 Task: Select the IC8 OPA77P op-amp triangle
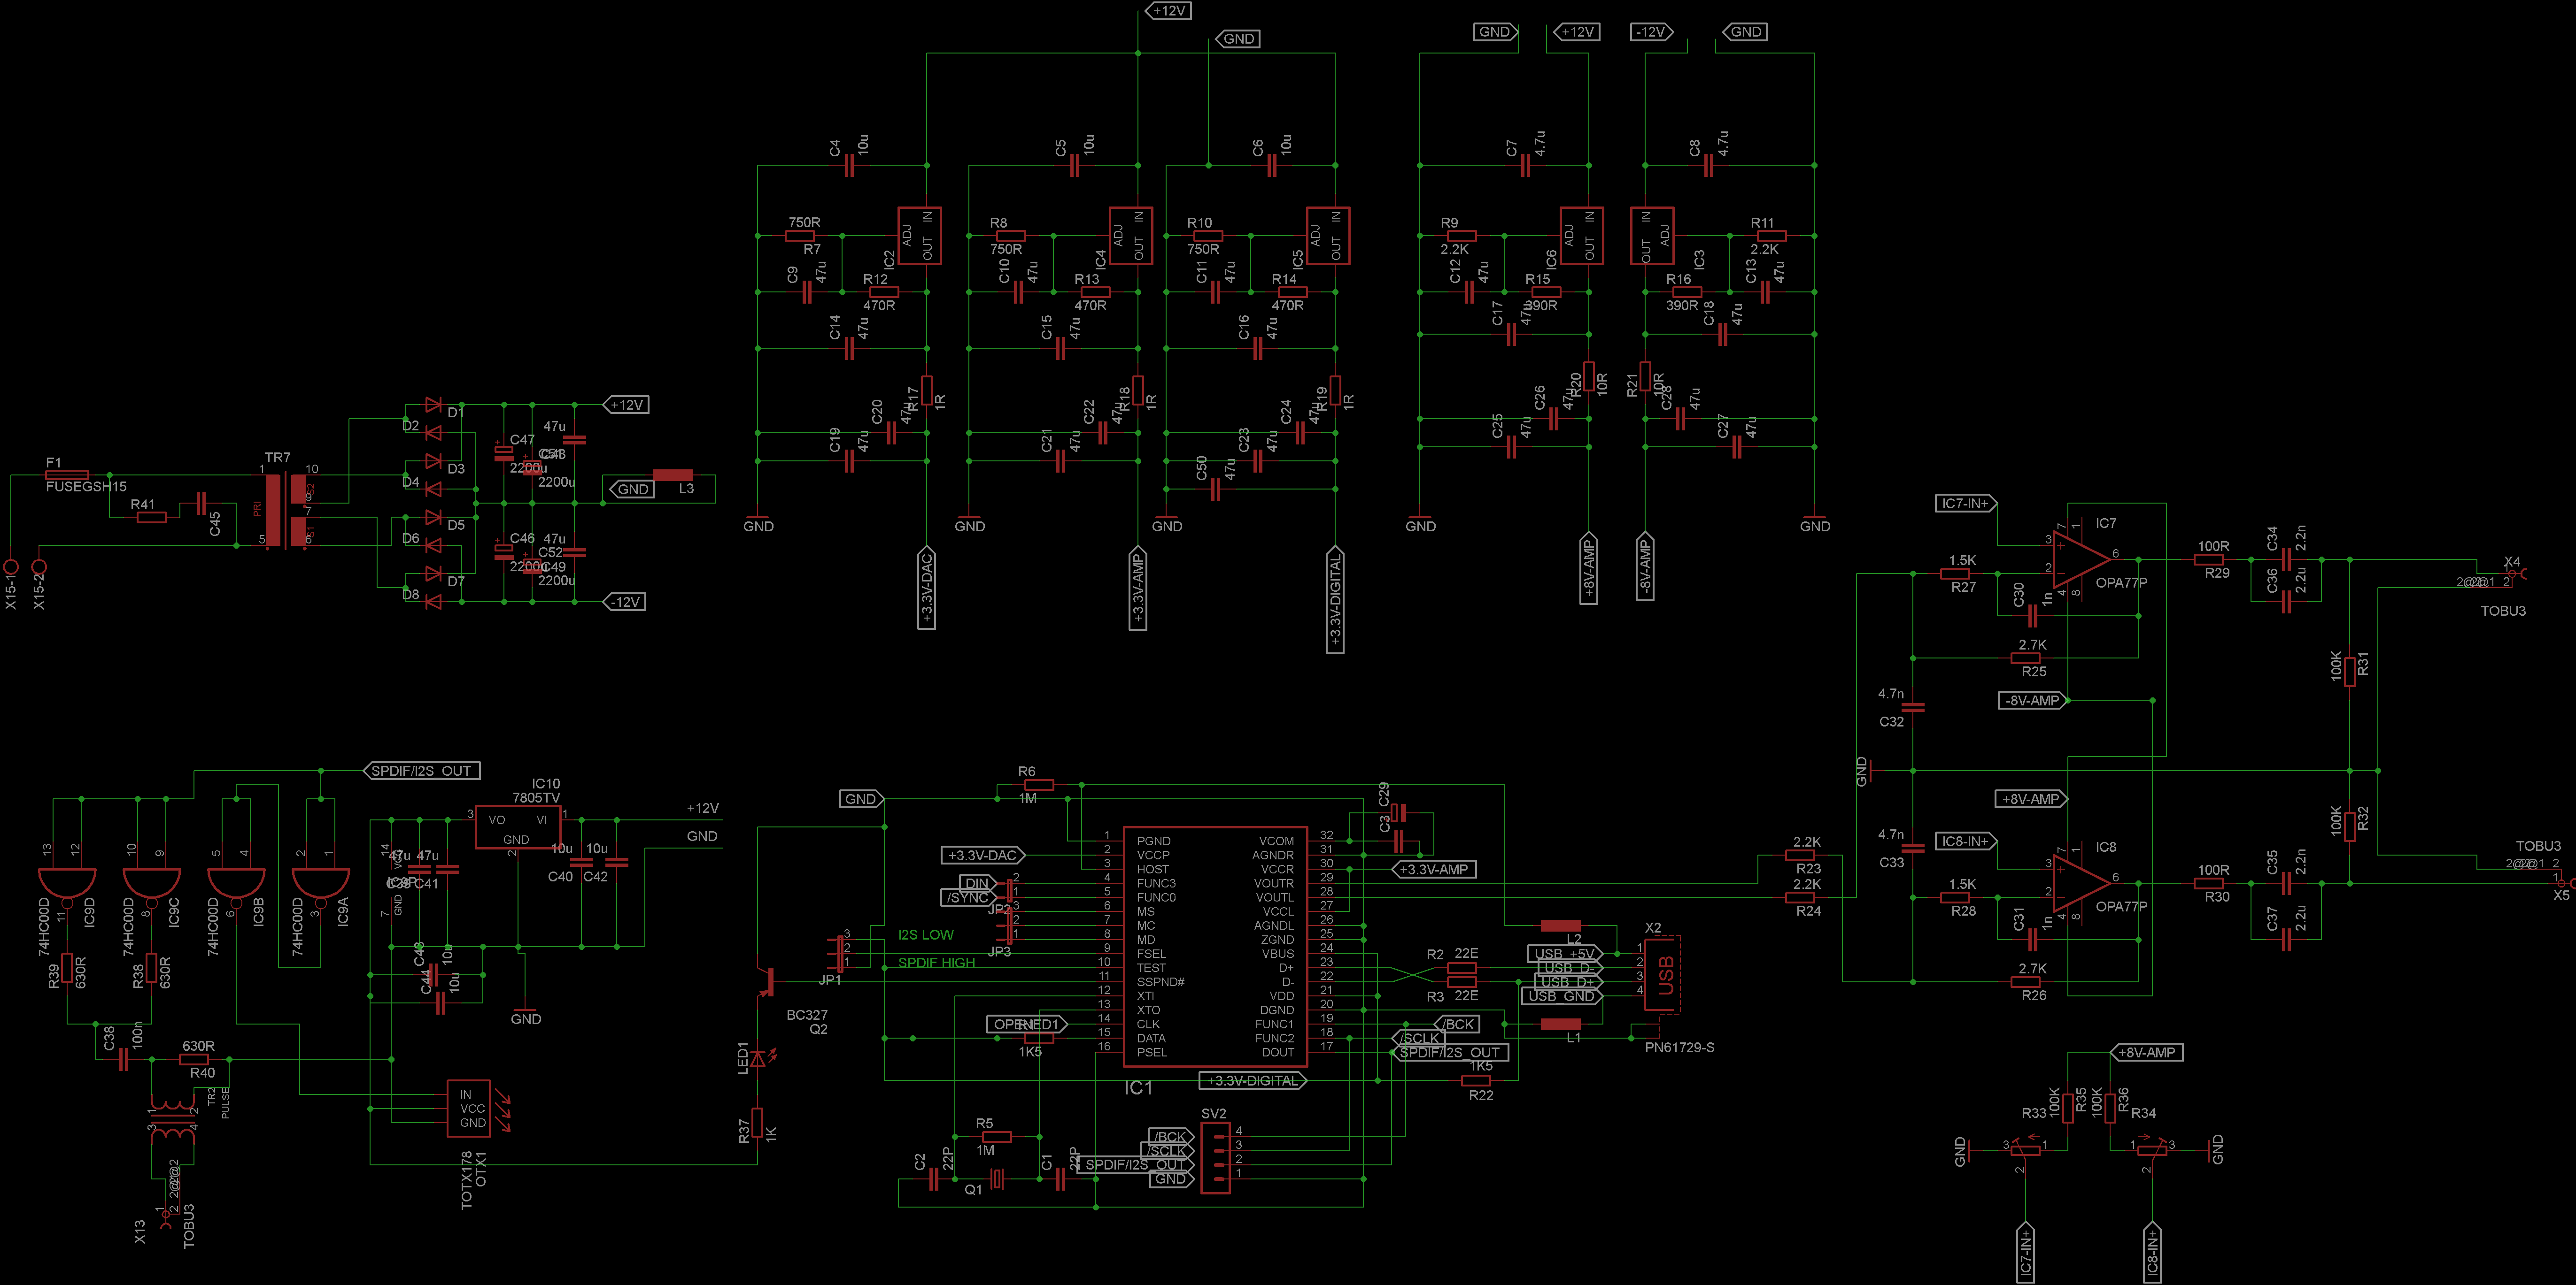click(x=2082, y=883)
